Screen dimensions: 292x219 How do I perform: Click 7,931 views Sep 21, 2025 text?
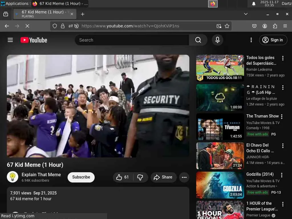34,193
